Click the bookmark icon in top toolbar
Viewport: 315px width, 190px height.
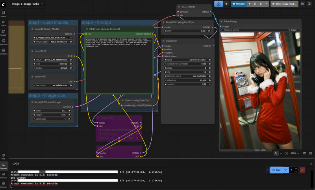(226, 4)
